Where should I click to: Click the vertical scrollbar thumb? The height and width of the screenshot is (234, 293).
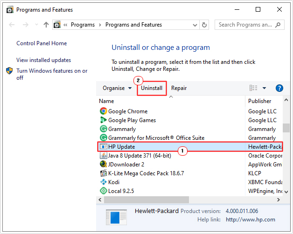pyautogui.click(x=286, y=128)
